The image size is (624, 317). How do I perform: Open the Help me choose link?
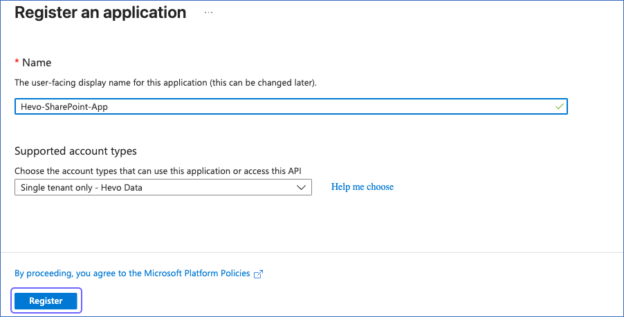click(x=362, y=187)
